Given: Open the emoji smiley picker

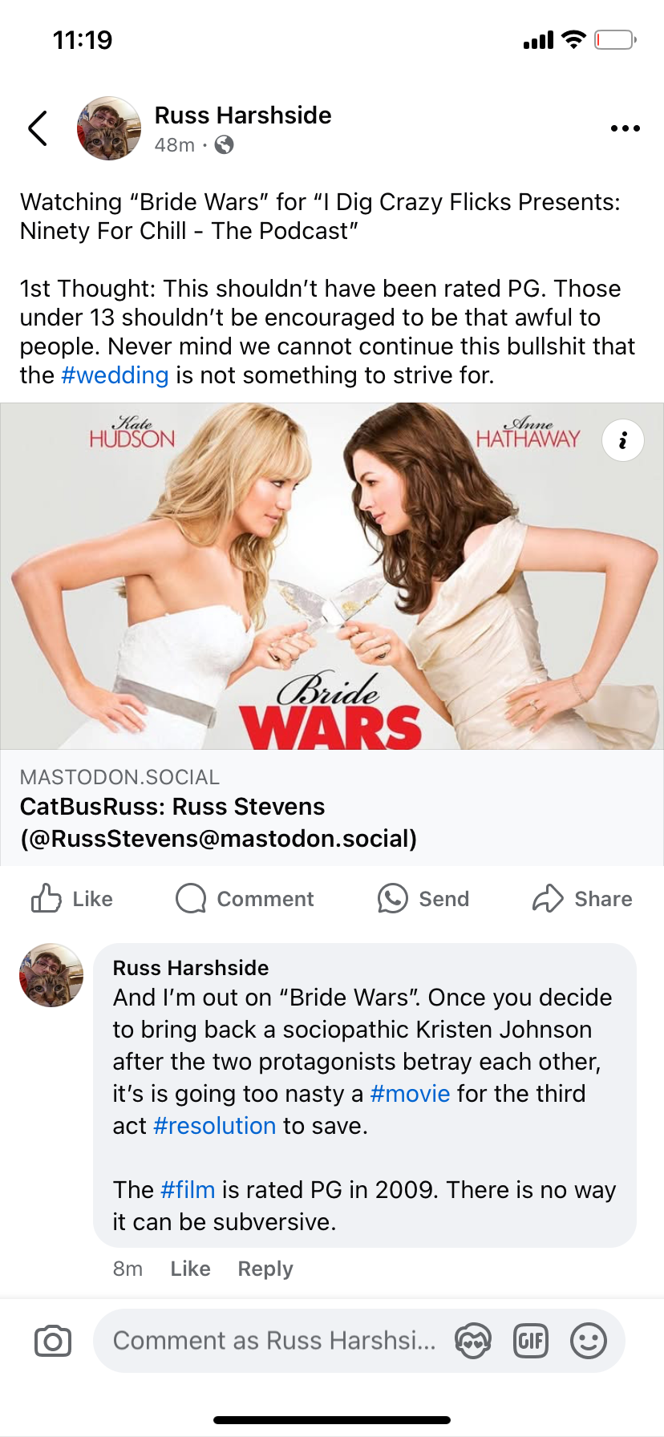Looking at the screenshot, I should (589, 1341).
